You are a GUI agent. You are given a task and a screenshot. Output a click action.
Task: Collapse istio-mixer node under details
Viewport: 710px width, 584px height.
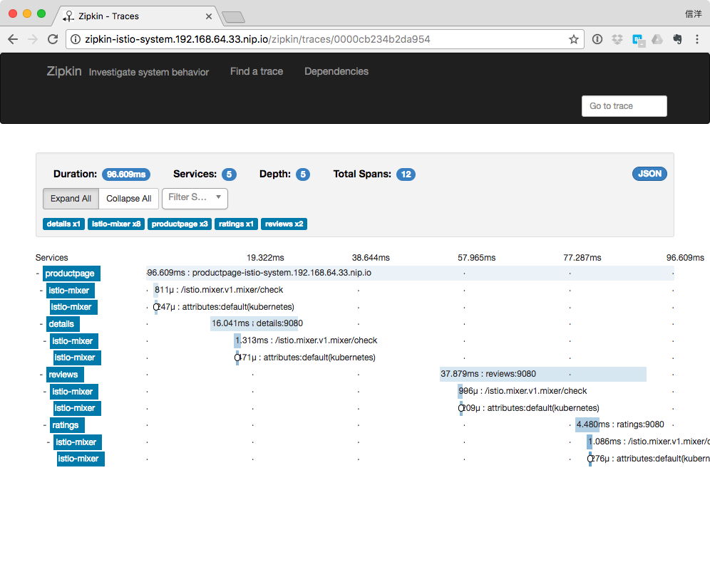click(45, 341)
